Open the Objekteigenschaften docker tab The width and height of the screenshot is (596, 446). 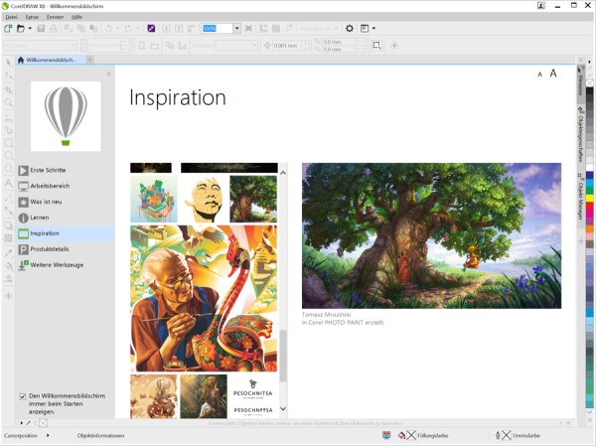581,135
